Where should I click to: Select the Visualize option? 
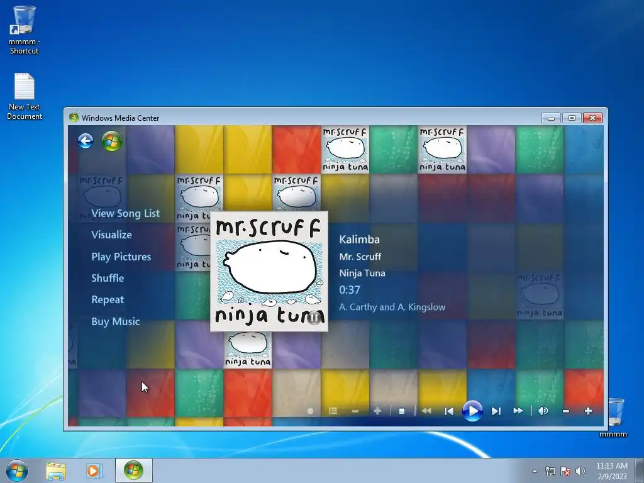click(111, 235)
